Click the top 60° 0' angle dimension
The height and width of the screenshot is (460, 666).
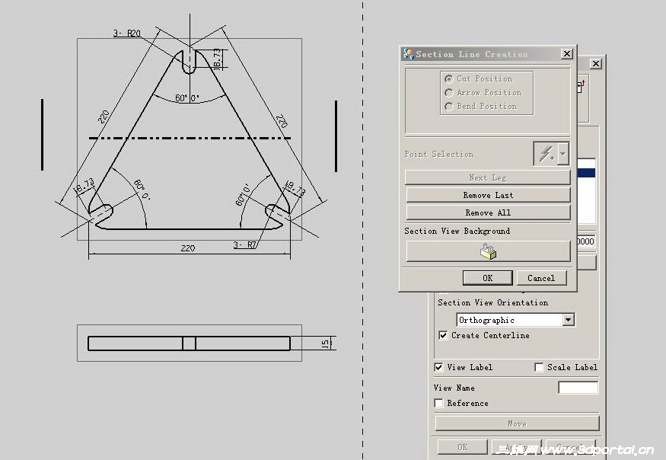pyautogui.click(x=187, y=98)
